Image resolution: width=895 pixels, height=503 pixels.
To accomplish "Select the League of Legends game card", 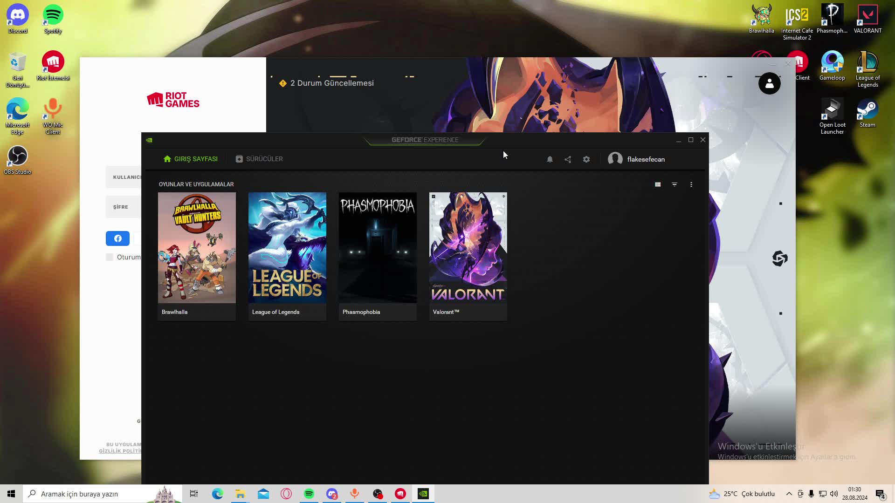I will (287, 256).
